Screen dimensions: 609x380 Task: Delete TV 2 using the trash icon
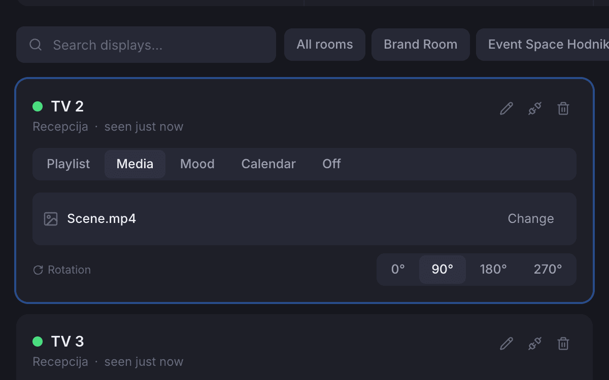click(563, 108)
